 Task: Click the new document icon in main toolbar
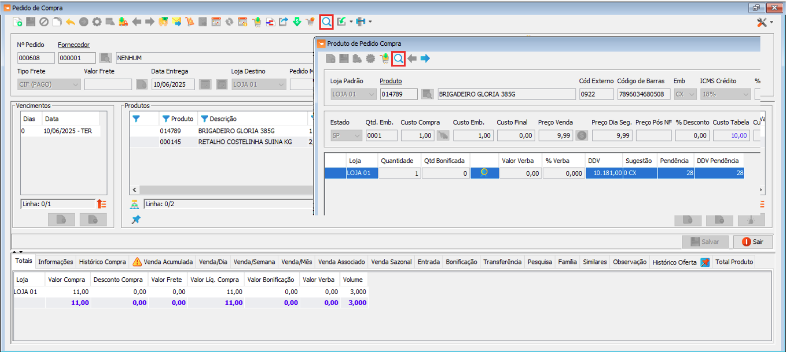click(x=17, y=22)
